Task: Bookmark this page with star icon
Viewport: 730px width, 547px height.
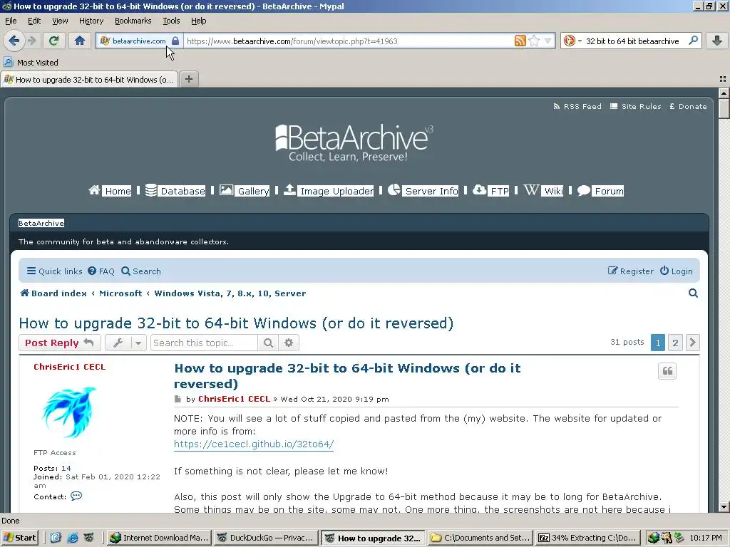Action: click(x=534, y=41)
